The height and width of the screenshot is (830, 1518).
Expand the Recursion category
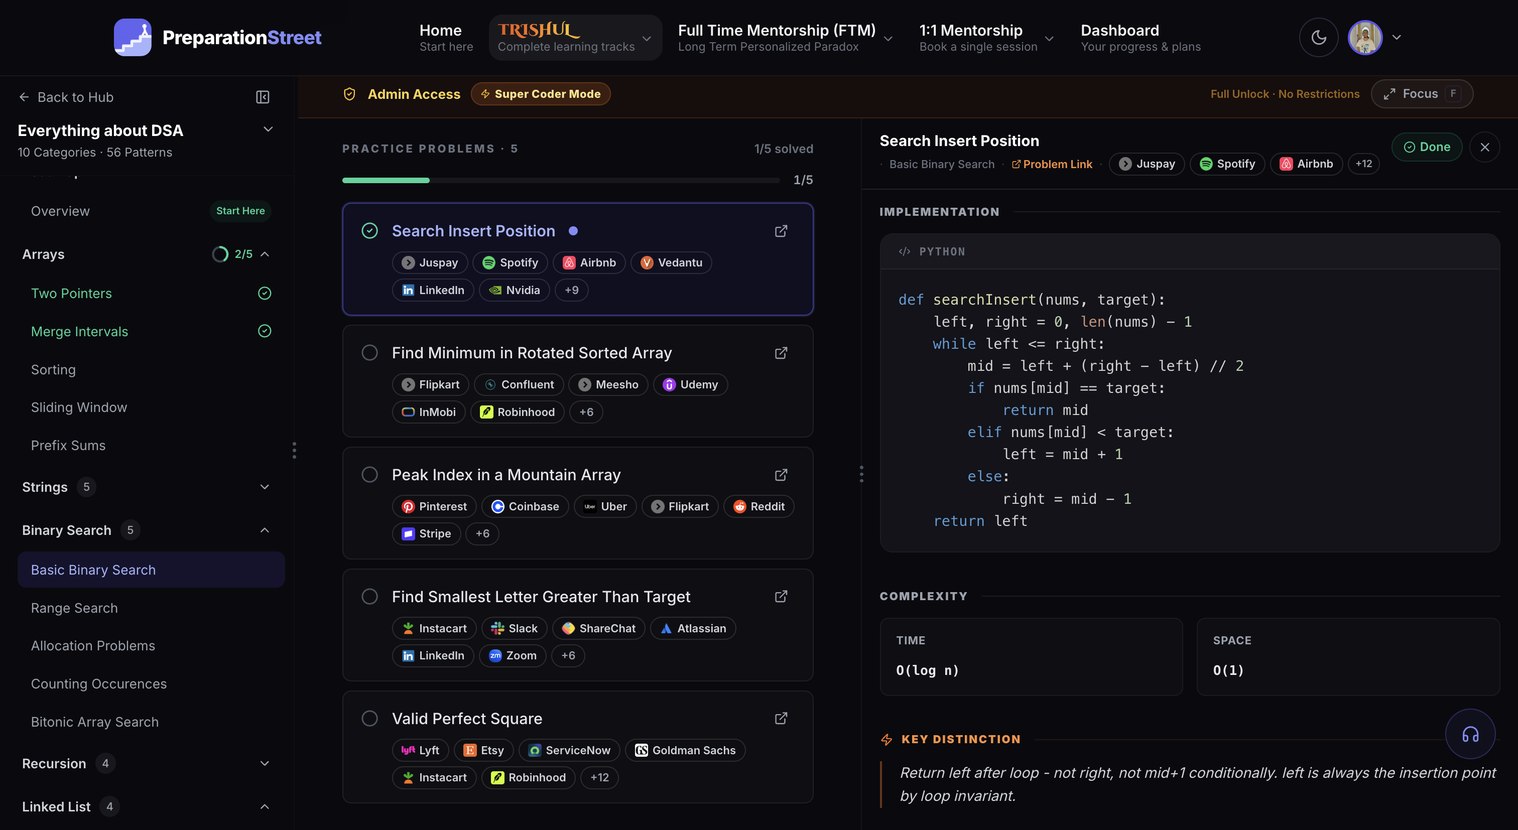click(x=265, y=764)
